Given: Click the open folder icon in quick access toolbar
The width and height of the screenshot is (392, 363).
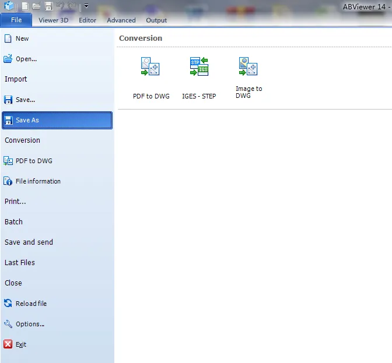Looking at the screenshot, I should tap(36, 6).
